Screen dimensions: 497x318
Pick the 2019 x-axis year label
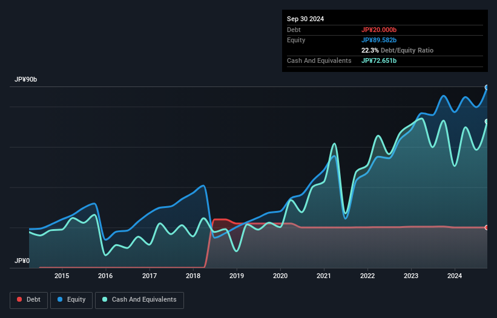237,276
